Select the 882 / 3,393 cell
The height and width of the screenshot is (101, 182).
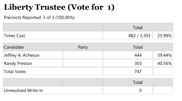pyautogui.click(x=140, y=36)
